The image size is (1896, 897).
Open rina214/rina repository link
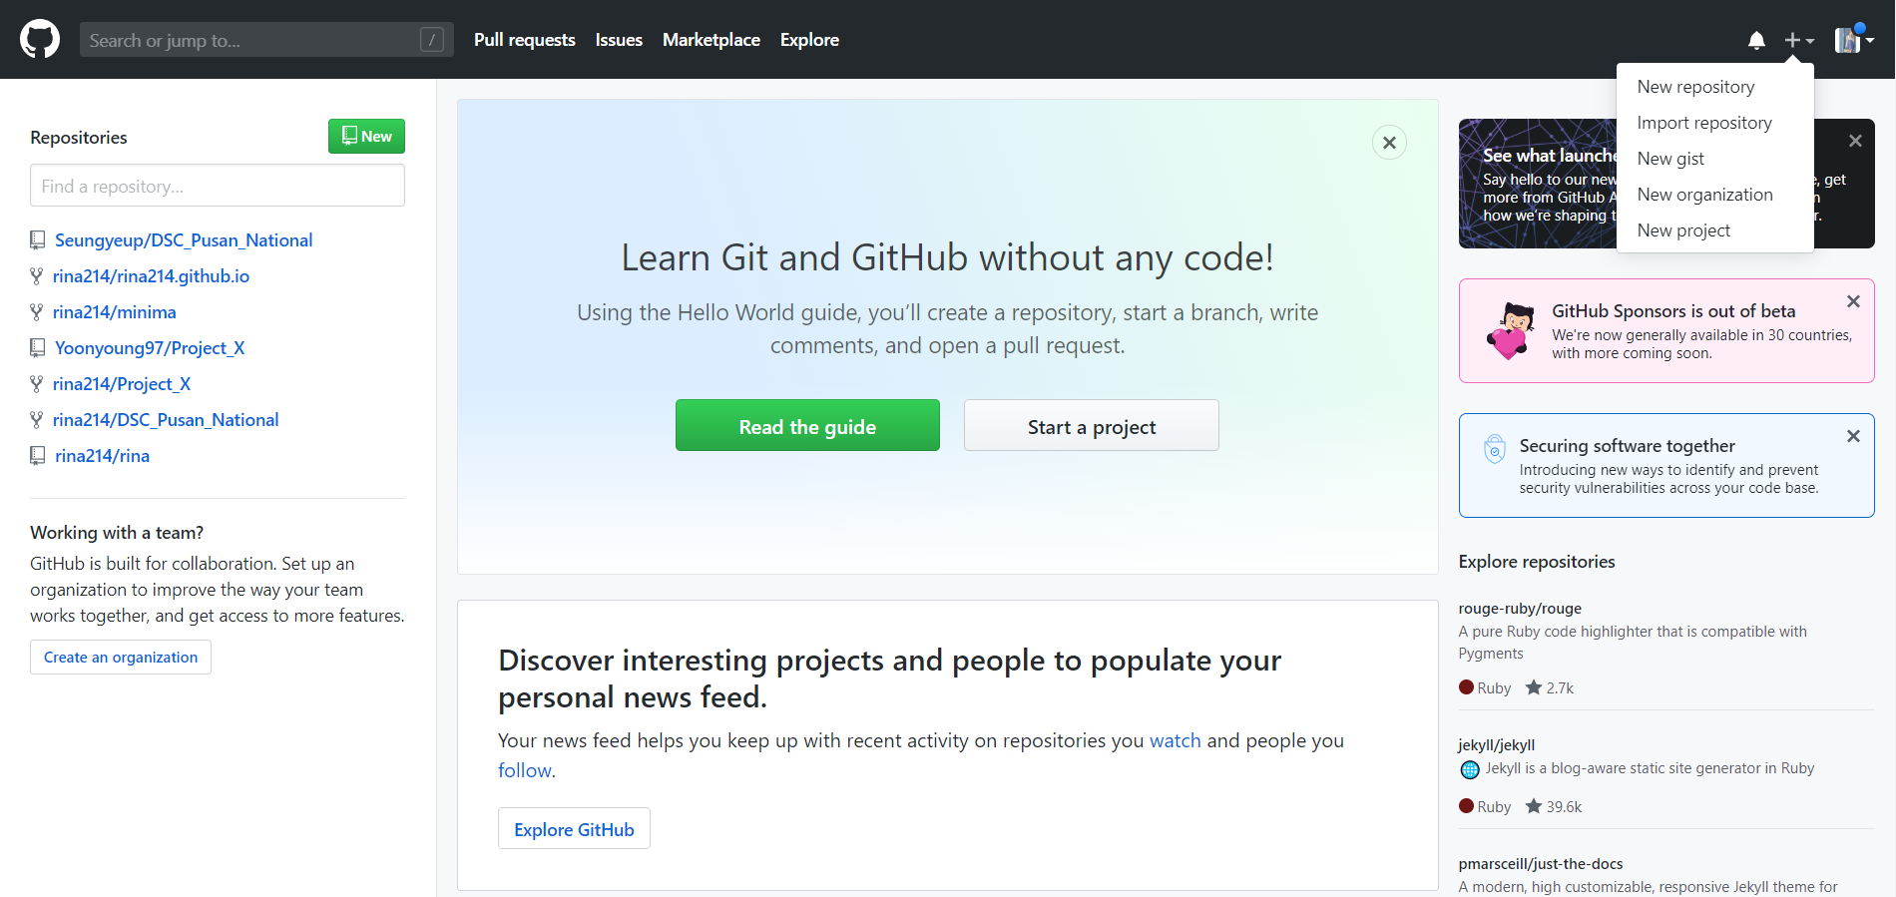102,456
